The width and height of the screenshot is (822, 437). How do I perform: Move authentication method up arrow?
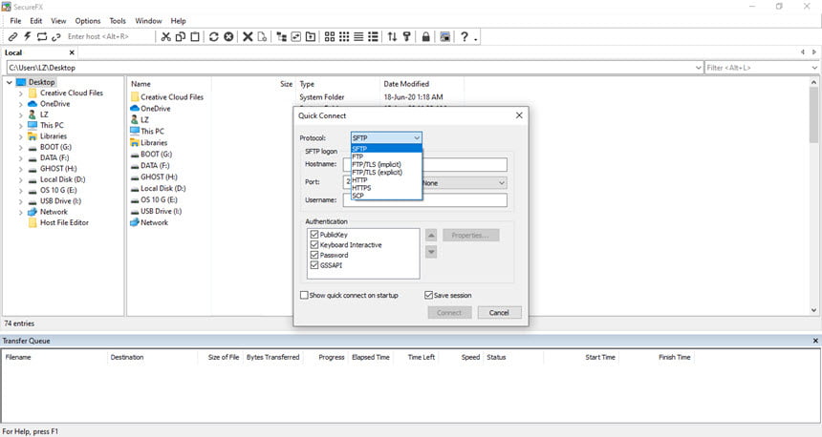(x=431, y=236)
